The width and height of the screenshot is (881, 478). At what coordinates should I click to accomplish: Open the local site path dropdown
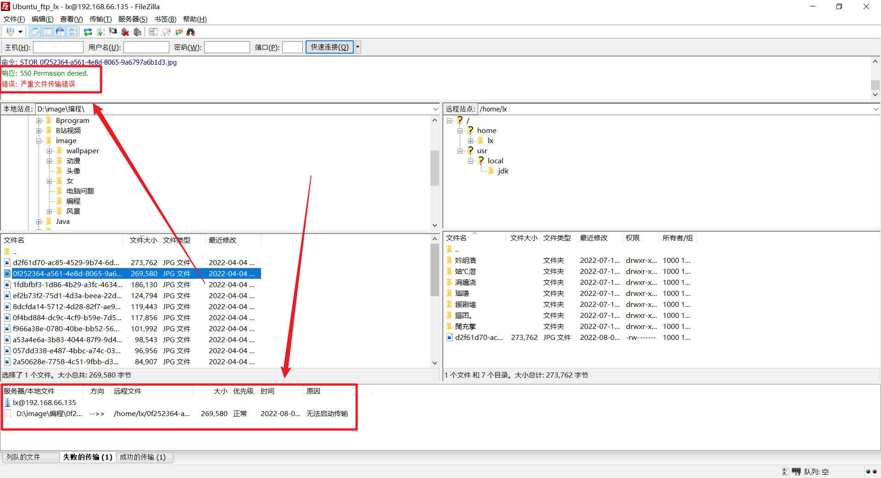[x=435, y=109]
